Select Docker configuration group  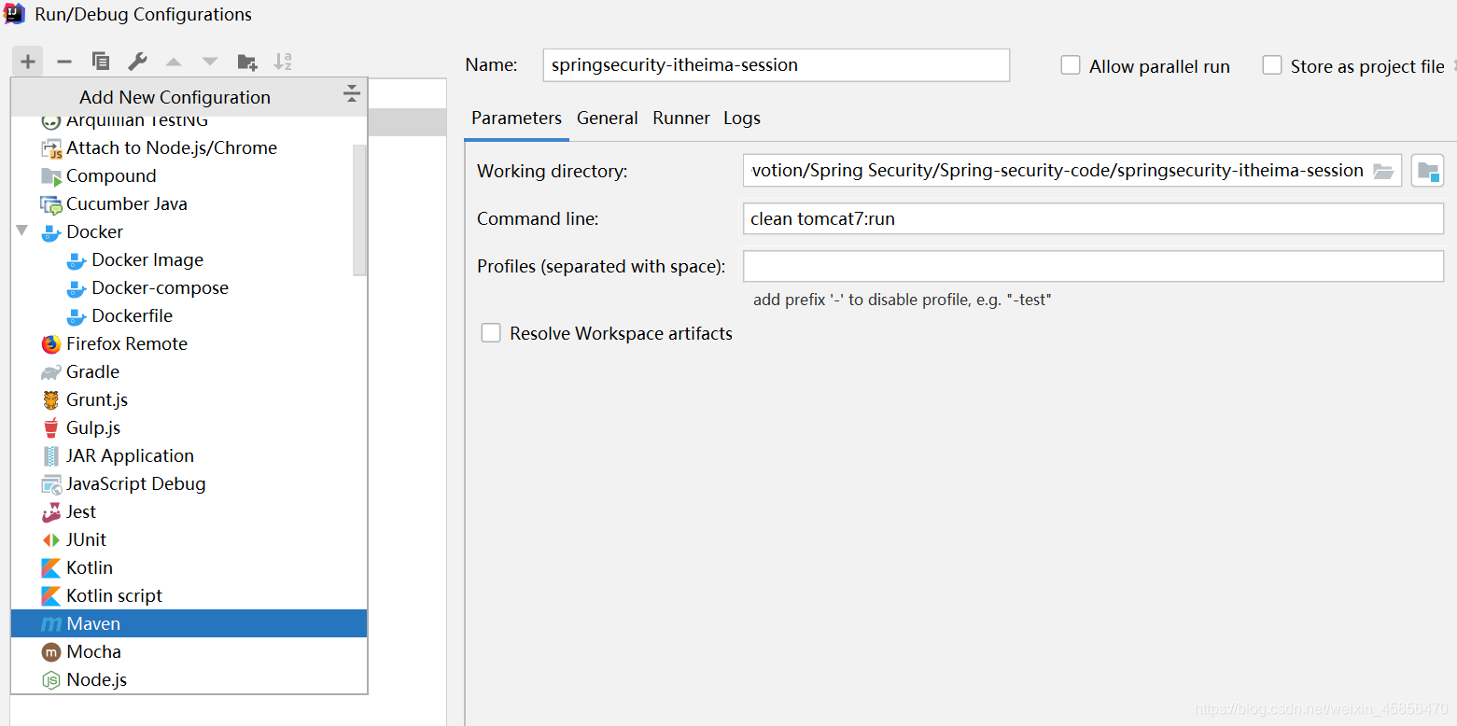tap(189, 231)
